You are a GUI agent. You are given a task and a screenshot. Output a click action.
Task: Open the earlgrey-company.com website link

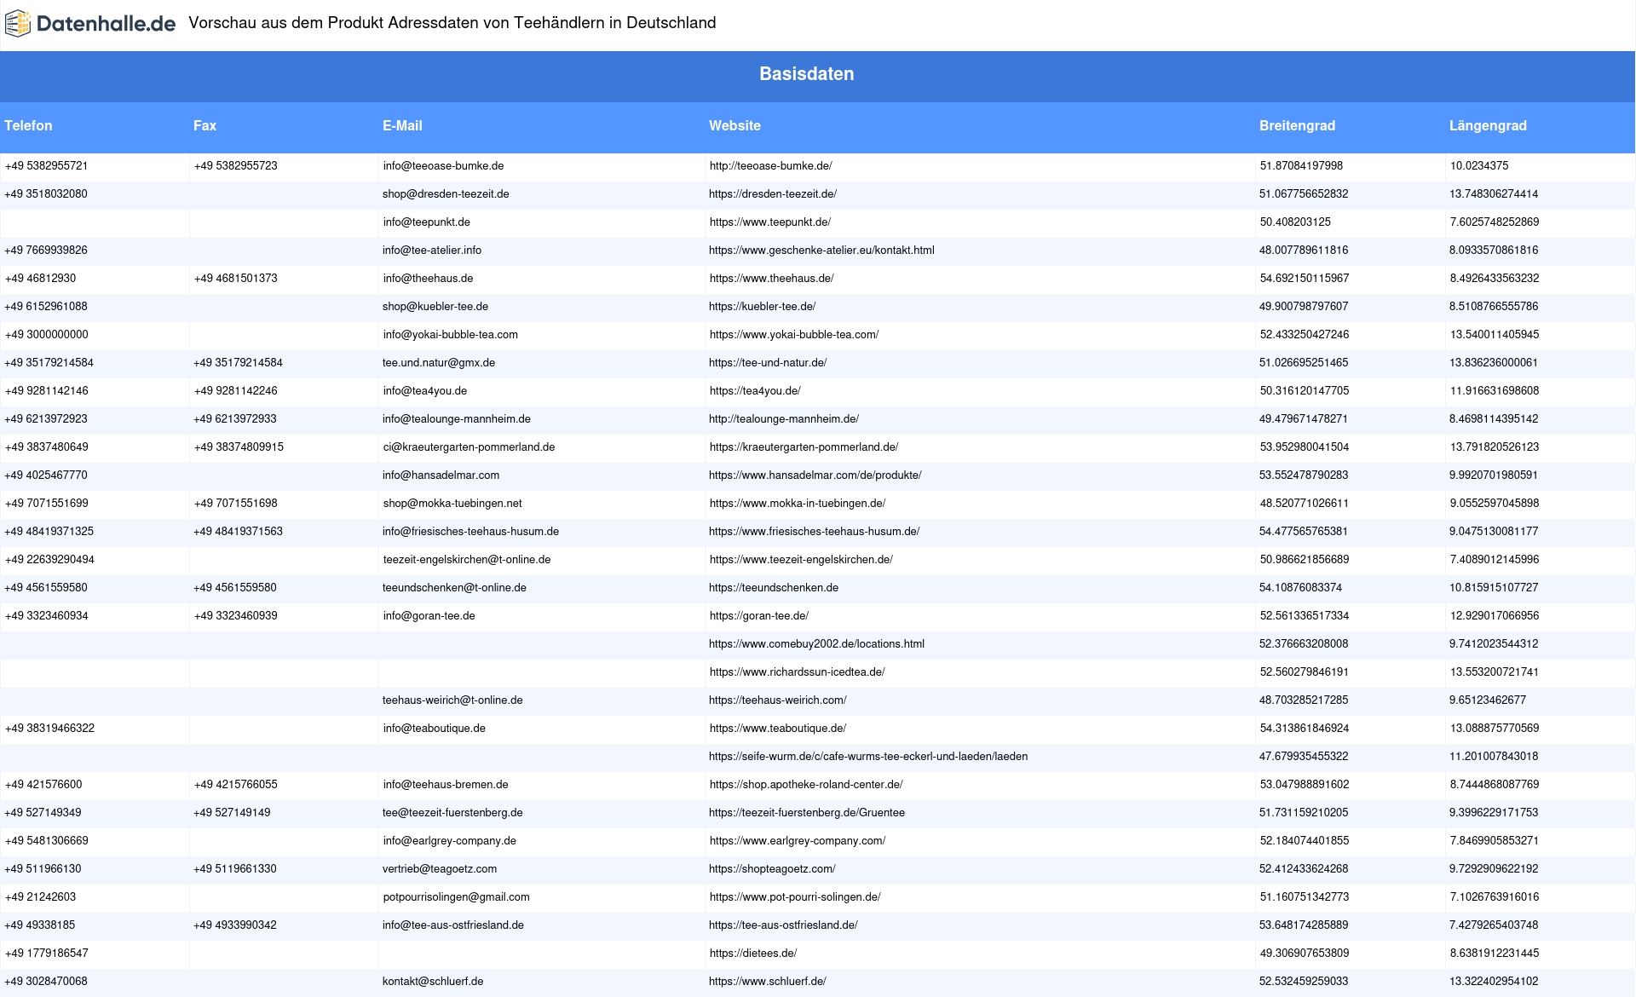click(x=797, y=841)
